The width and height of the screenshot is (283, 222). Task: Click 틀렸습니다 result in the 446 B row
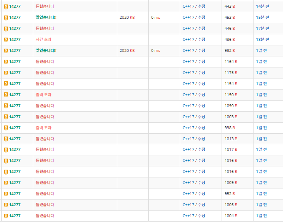(45, 29)
